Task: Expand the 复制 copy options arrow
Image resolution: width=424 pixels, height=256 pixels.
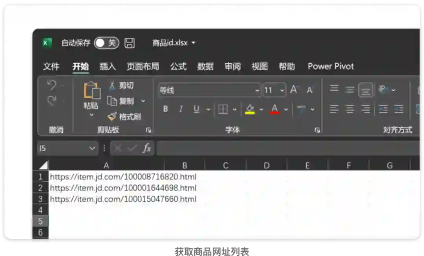Action: 143,101
